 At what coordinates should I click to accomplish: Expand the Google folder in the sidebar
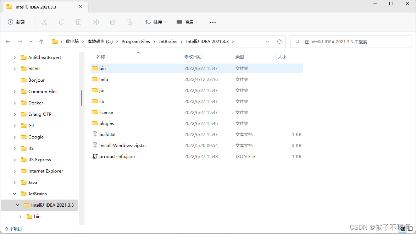click(14, 137)
